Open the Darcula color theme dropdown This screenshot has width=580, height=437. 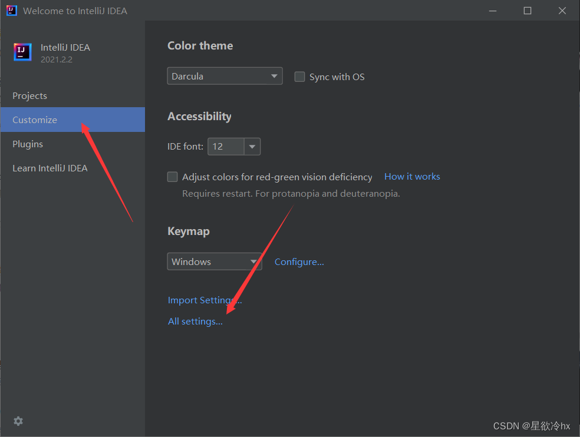coord(225,76)
